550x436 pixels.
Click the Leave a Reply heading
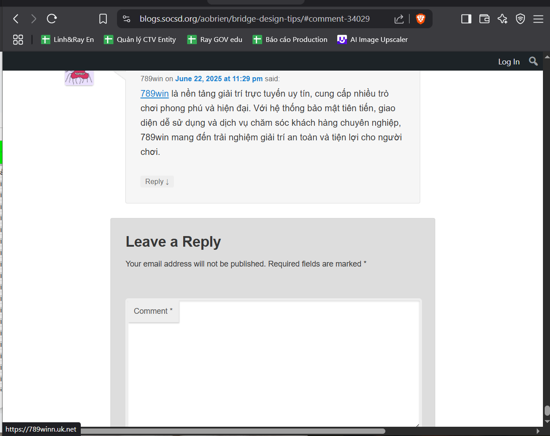[x=173, y=242]
